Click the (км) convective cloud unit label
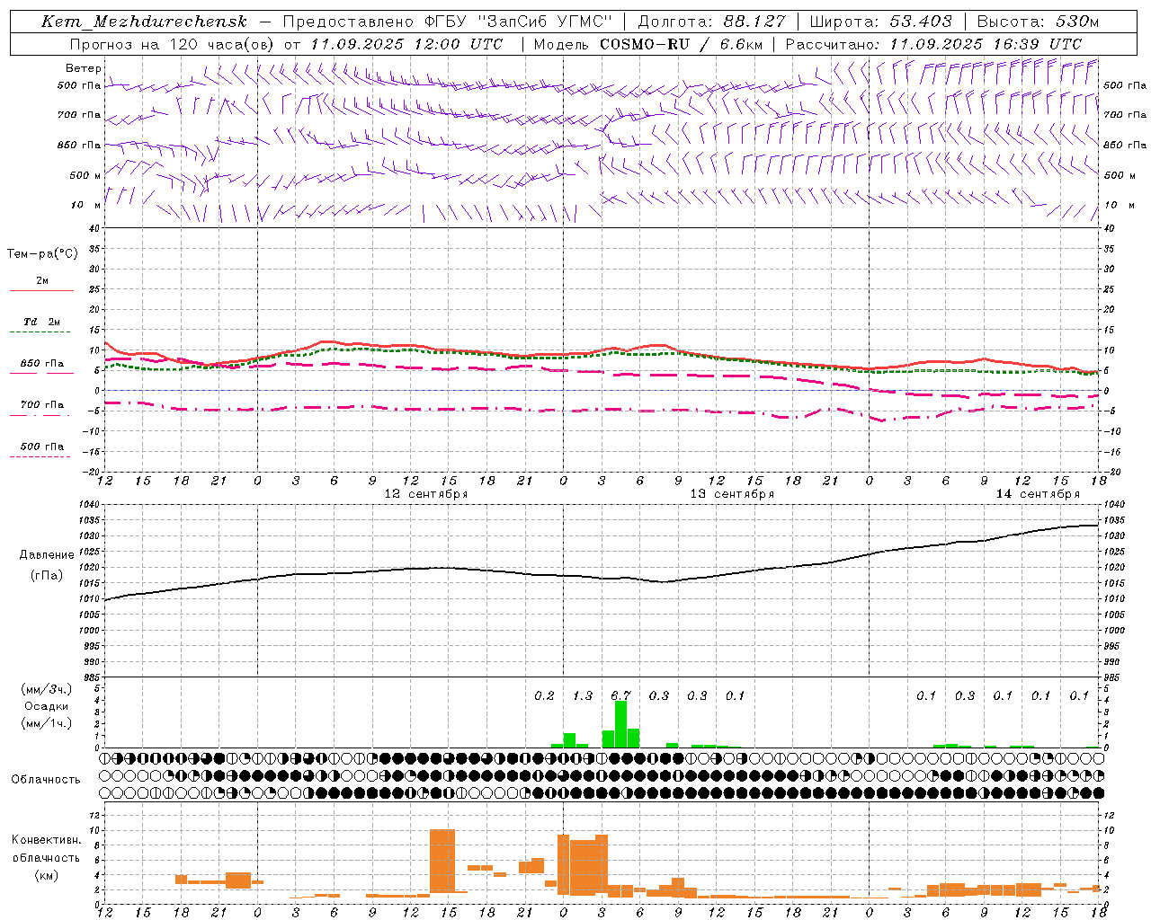Viewport: 1151px width, 920px height. 46,875
